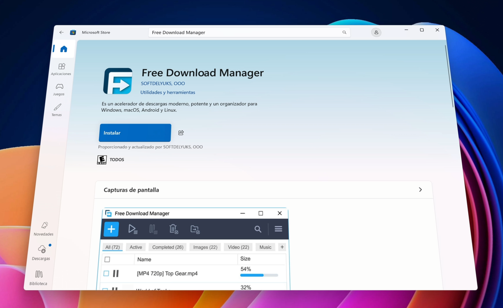This screenshot has width=503, height=308.
Task: Open Juegos in the sidebar
Action: pyautogui.click(x=59, y=90)
